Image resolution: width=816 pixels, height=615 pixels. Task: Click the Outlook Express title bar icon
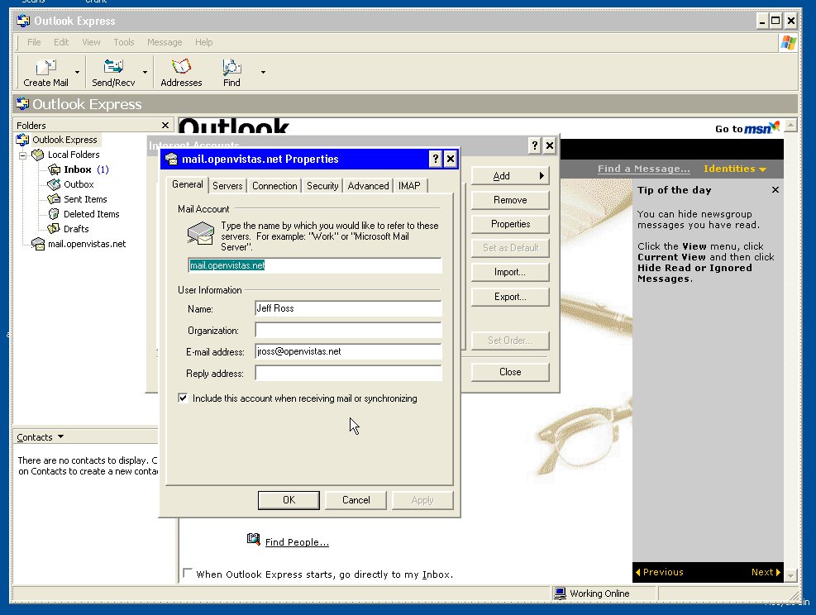tap(23, 21)
